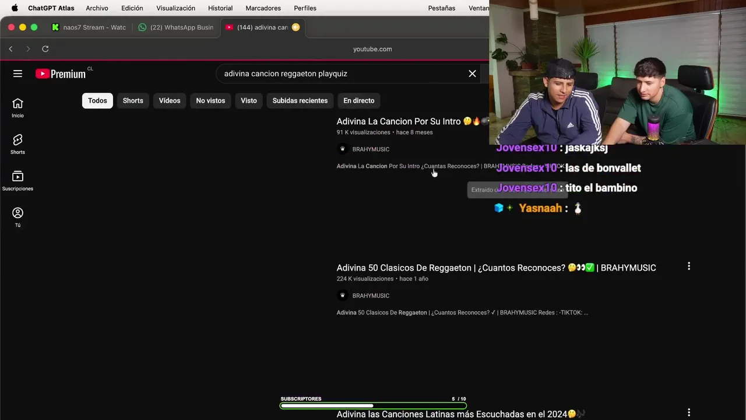Open Suscripciones in the sidebar
Screen dimensions: 746x420
(x=17, y=181)
